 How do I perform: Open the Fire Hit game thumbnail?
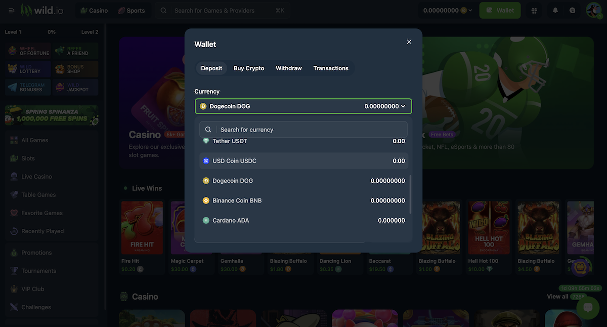142,228
